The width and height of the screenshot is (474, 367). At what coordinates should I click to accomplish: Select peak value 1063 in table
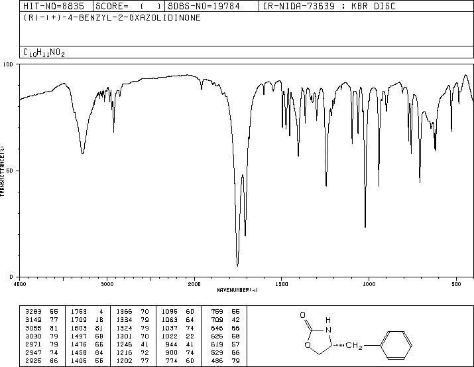pyautogui.click(x=170, y=319)
